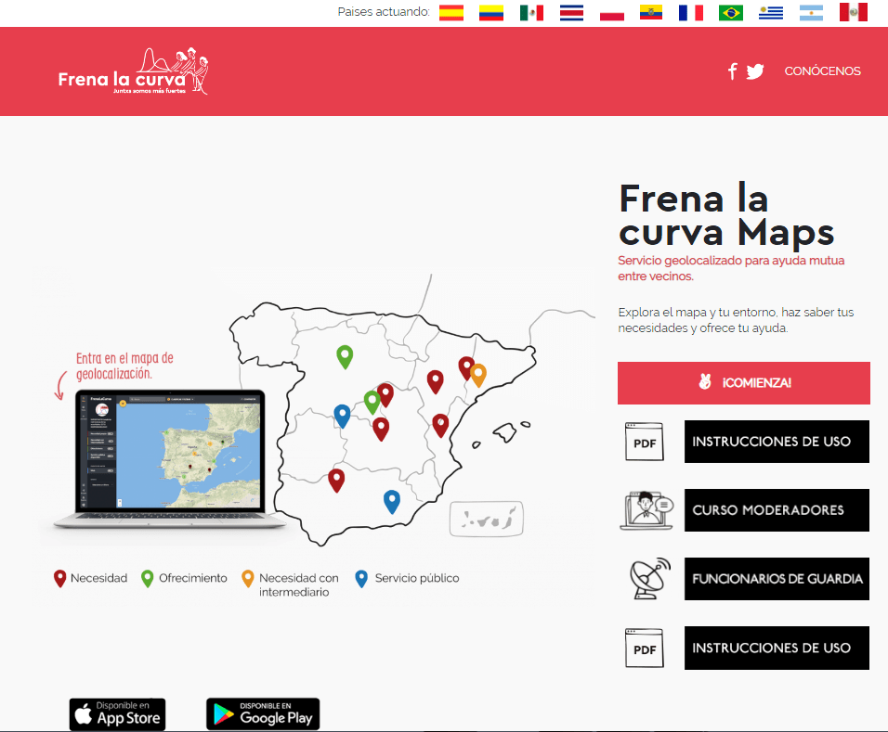Click the Google Play download badge
This screenshot has width=888, height=732.
263,714
